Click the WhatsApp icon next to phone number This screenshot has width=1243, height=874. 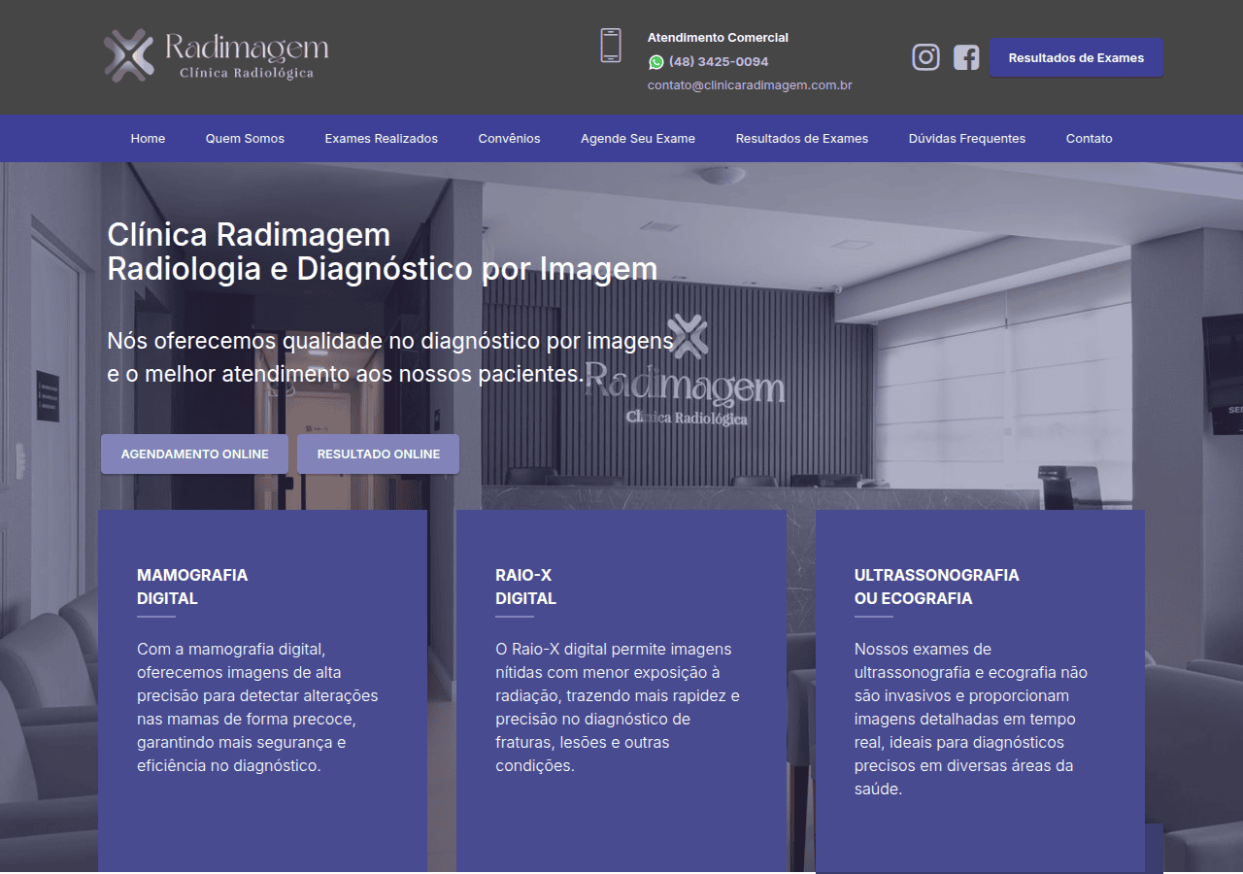point(656,62)
